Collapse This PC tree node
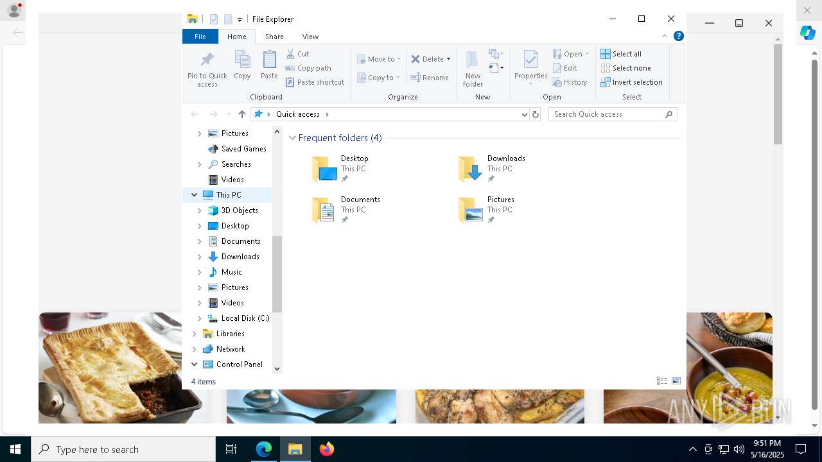822x462 pixels. pos(195,195)
